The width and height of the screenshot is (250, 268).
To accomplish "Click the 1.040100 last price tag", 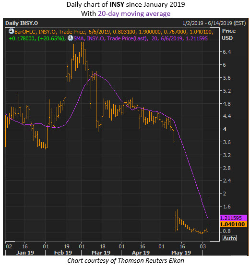I will [x=233, y=224].
